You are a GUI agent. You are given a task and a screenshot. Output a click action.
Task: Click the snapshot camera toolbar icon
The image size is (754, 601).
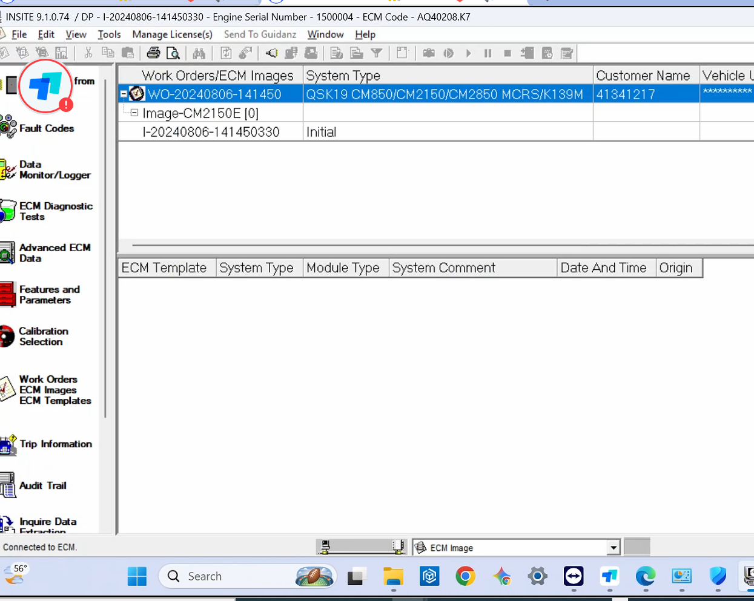pos(429,53)
